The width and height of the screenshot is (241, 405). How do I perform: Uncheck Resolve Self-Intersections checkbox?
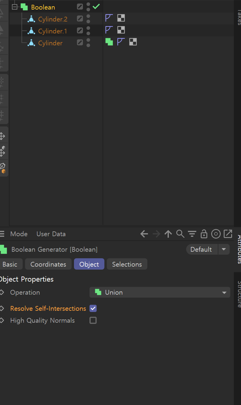(x=93, y=308)
